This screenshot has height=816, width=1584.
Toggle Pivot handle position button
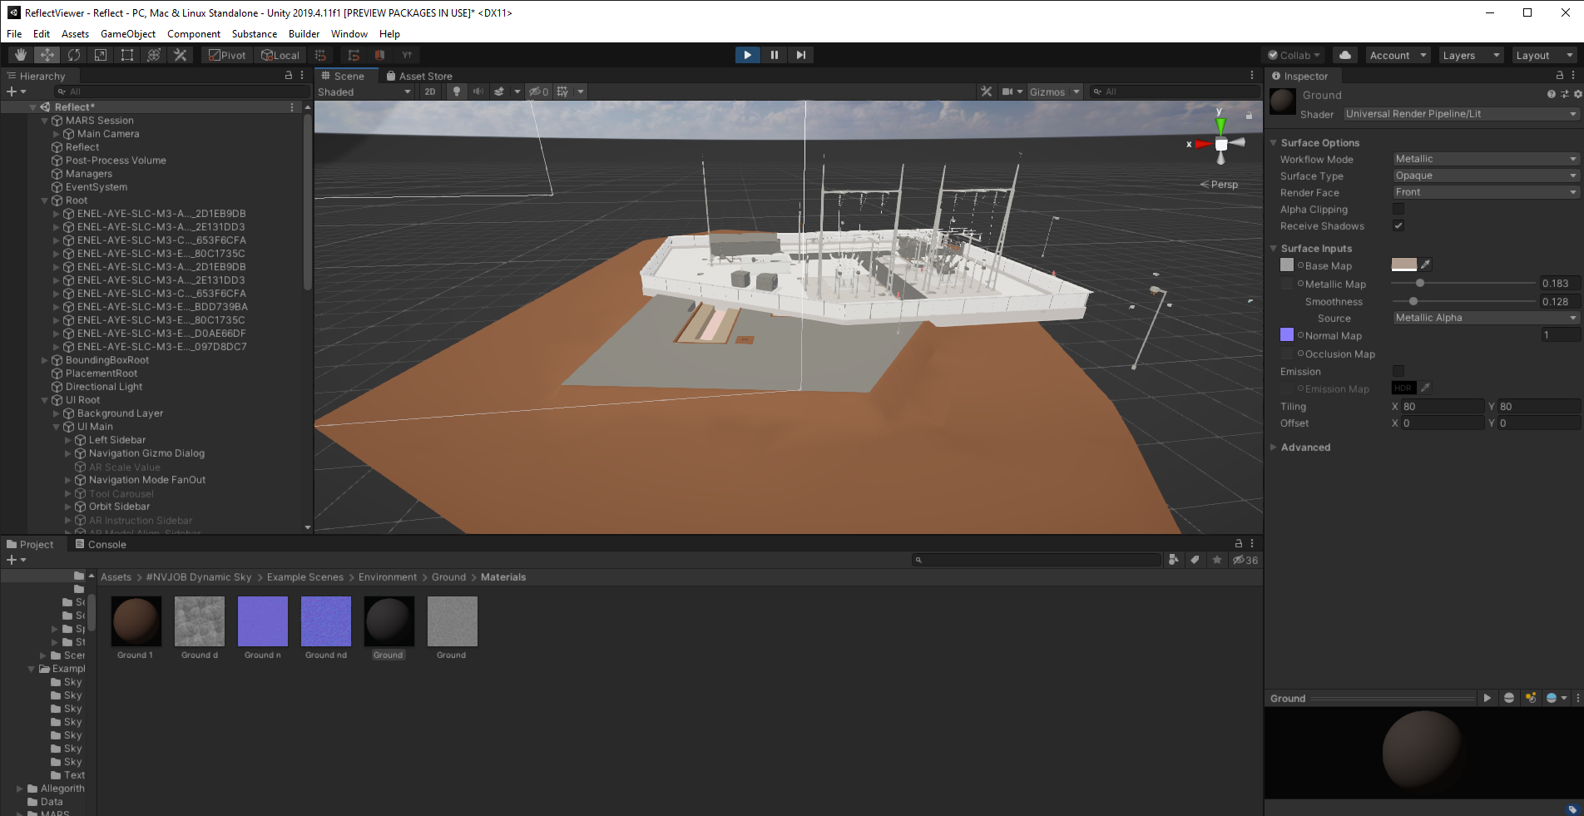pos(227,55)
